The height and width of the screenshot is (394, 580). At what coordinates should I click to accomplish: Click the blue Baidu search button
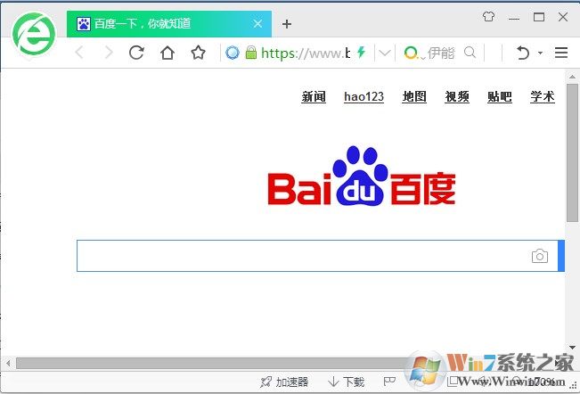561,256
